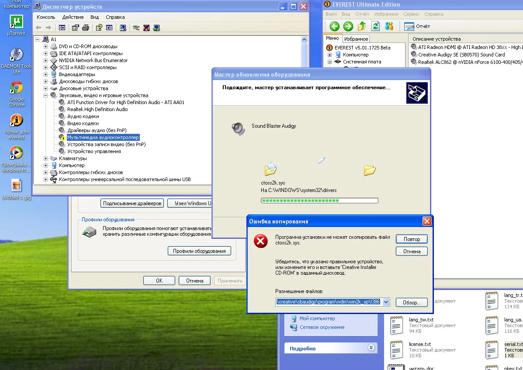
Task: Expand the Подробно panel chevron
Action: 371,348
